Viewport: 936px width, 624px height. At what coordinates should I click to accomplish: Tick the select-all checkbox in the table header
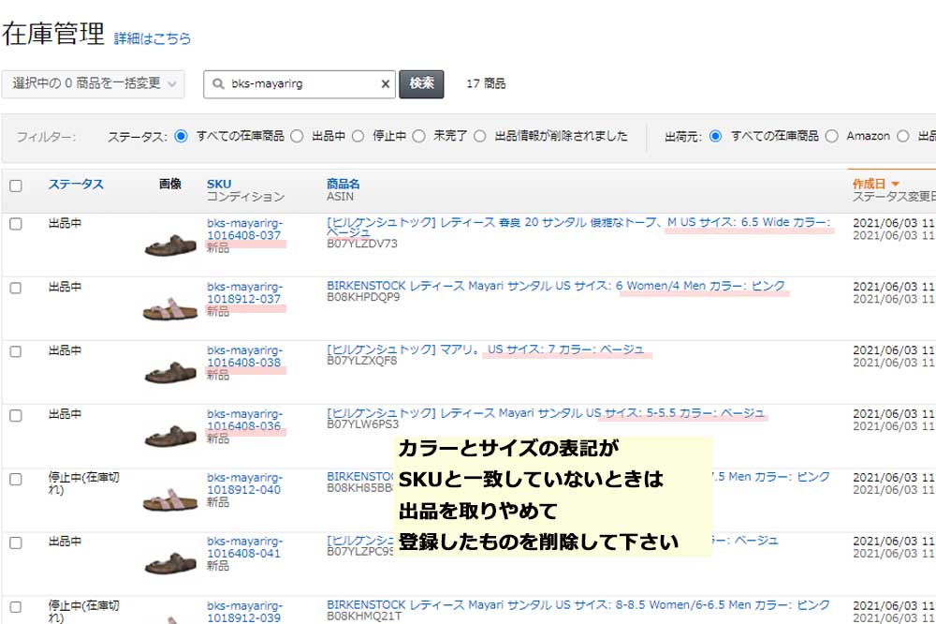16,186
